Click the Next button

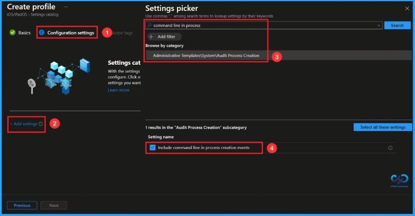pos(54,205)
